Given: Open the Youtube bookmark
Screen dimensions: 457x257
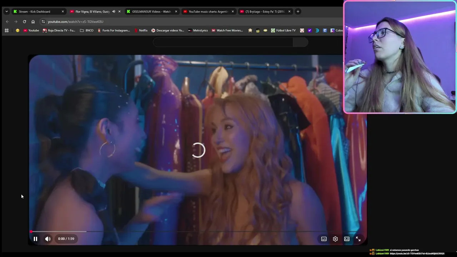Looking at the screenshot, I should point(31,30).
